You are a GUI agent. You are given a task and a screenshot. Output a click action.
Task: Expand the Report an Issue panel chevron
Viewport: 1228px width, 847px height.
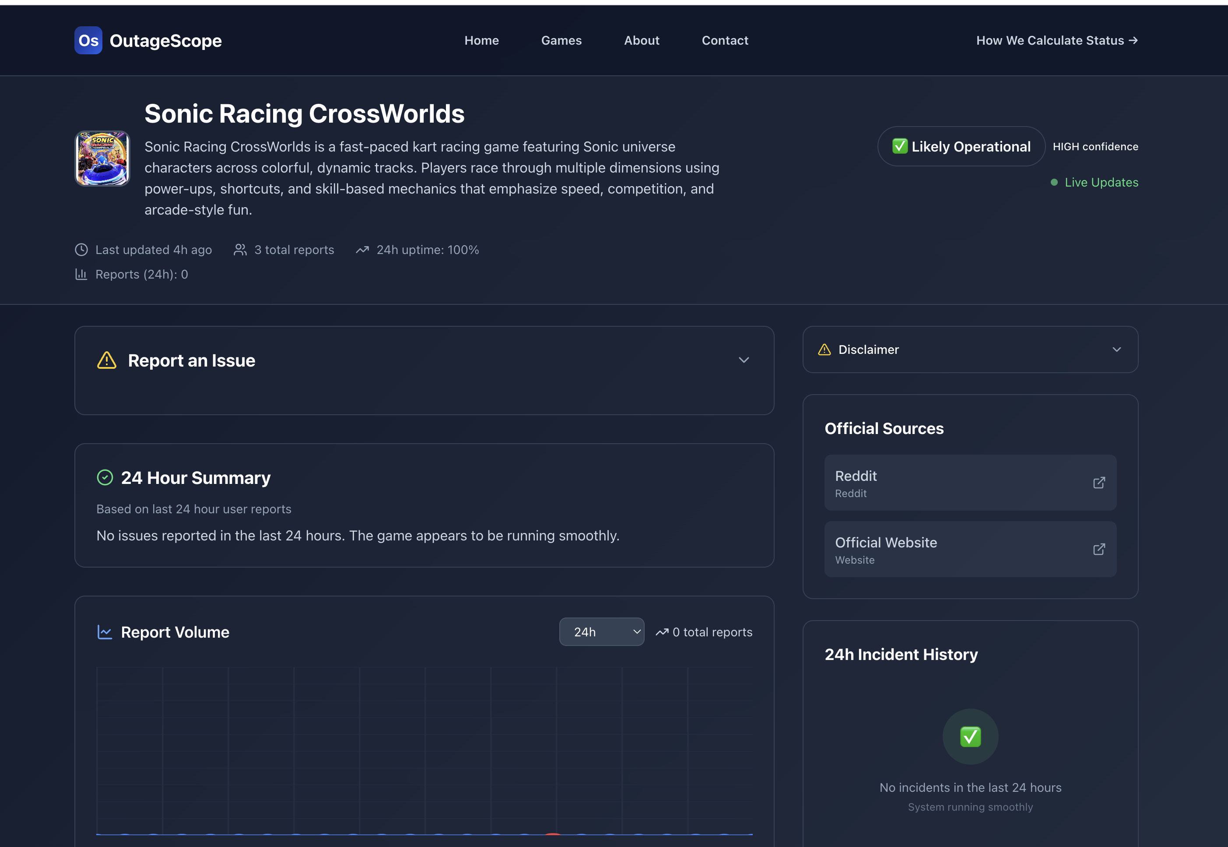coord(744,360)
